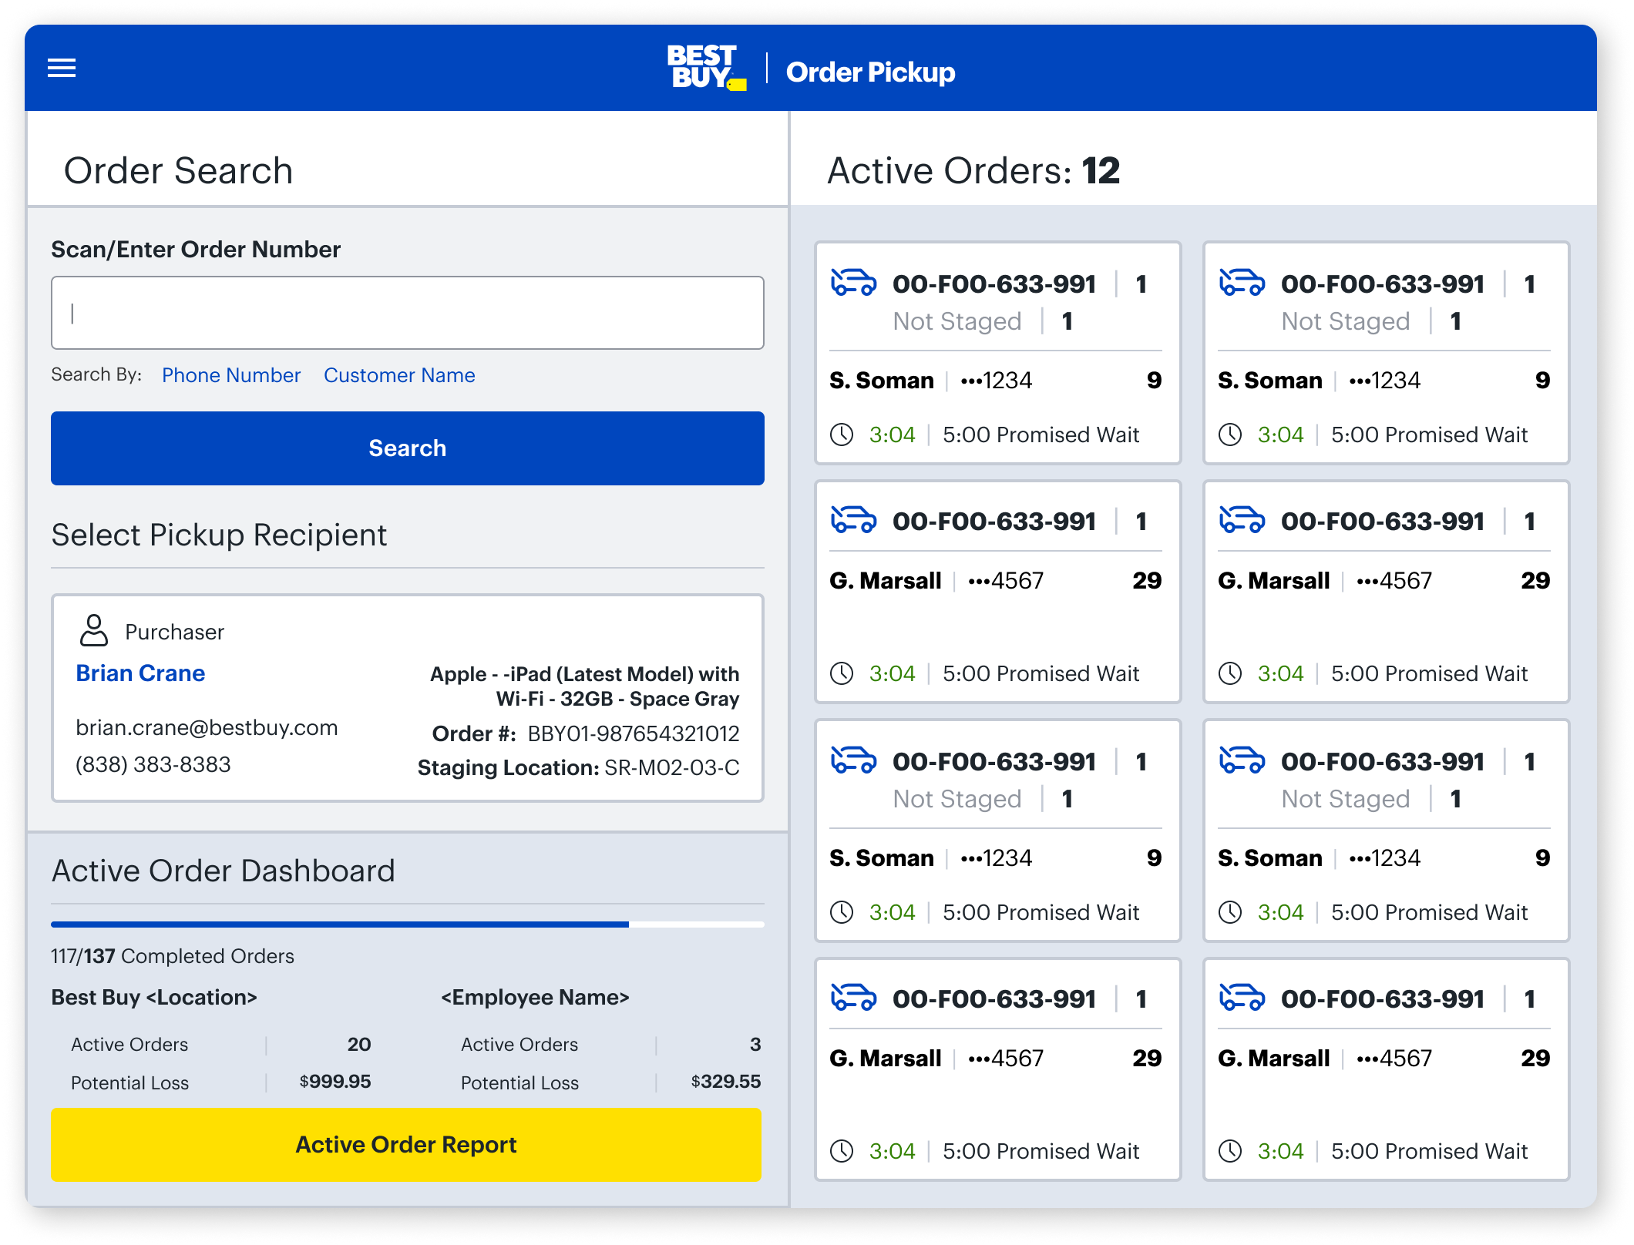Viewport: 1634px width, 1245px height.
Task: Click car icon on top-left order card
Action: coord(853,283)
